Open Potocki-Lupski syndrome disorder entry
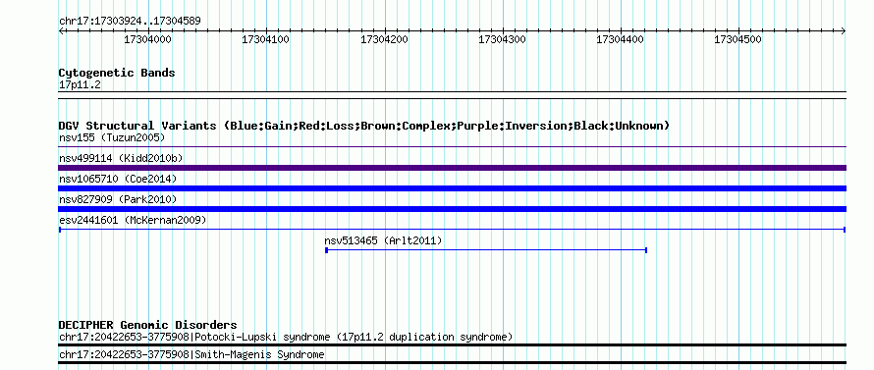The width and height of the screenshot is (874, 370). pos(286,337)
